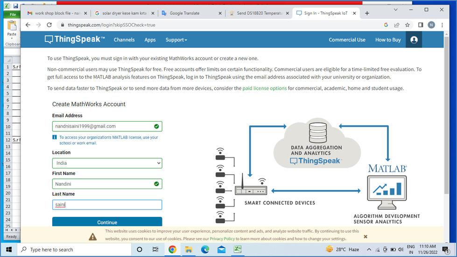The height and width of the screenshot is (257, 457).
Task: Toggle Chrome side panel icon
Action: click(420, 25)
